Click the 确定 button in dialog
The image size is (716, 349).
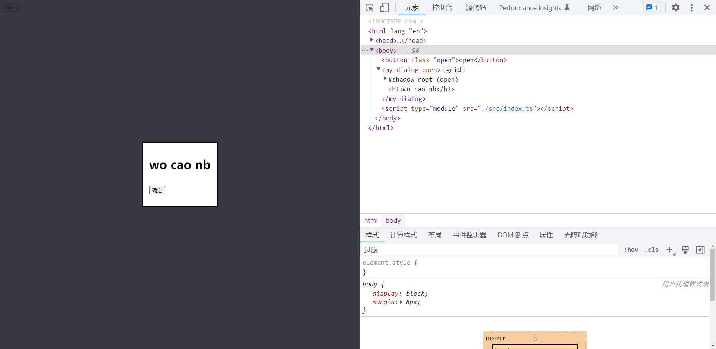[x=157, y=190]
